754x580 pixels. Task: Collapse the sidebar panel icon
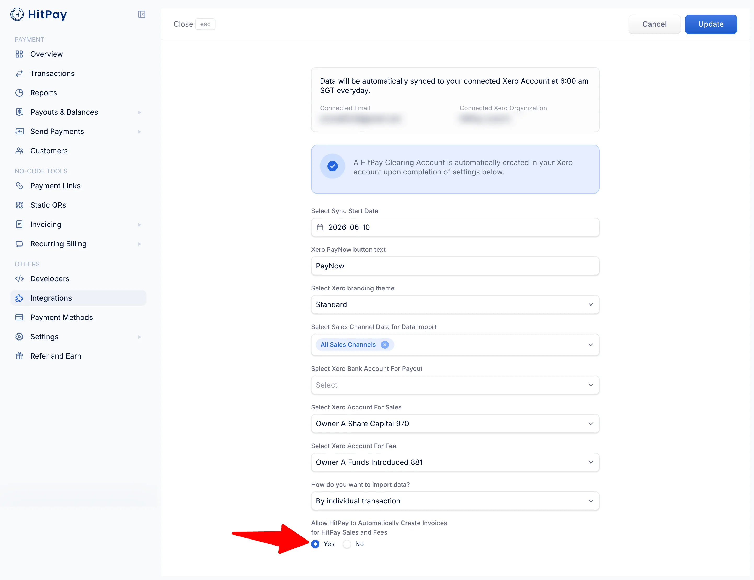click(x=141, y=14)
